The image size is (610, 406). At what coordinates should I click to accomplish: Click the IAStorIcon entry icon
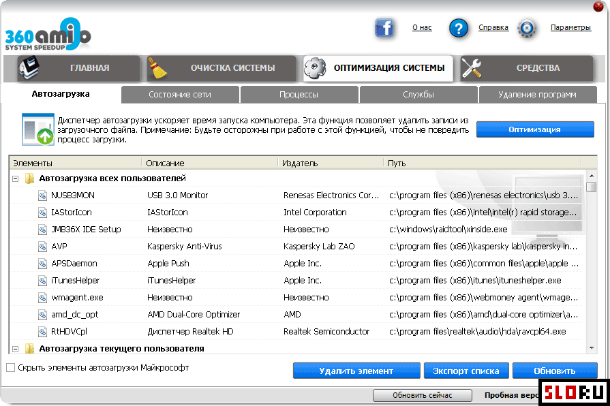42,213
